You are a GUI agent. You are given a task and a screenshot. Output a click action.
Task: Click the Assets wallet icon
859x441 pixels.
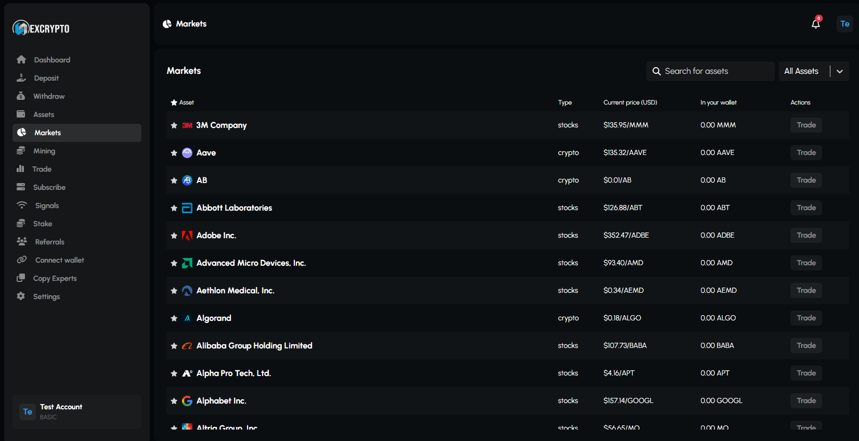pyautogui.click(x=21, y=114)
